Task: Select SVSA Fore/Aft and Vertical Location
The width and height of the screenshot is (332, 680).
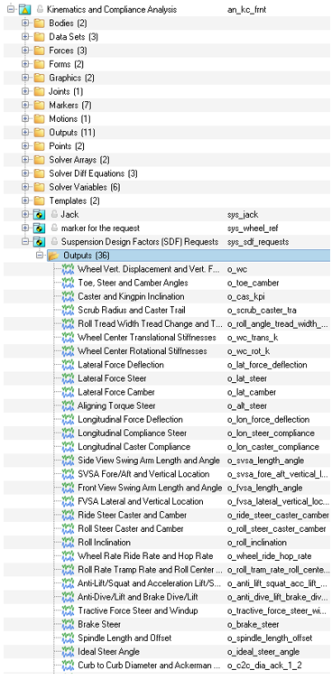Action: point(143,474)
